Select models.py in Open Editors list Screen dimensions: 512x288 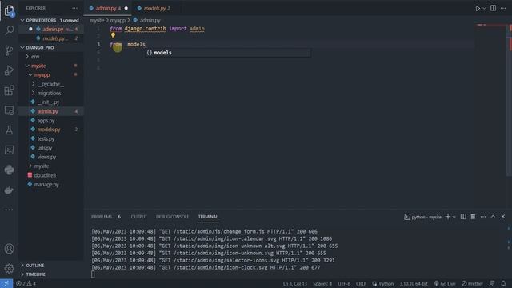click(x=51, y=38)
